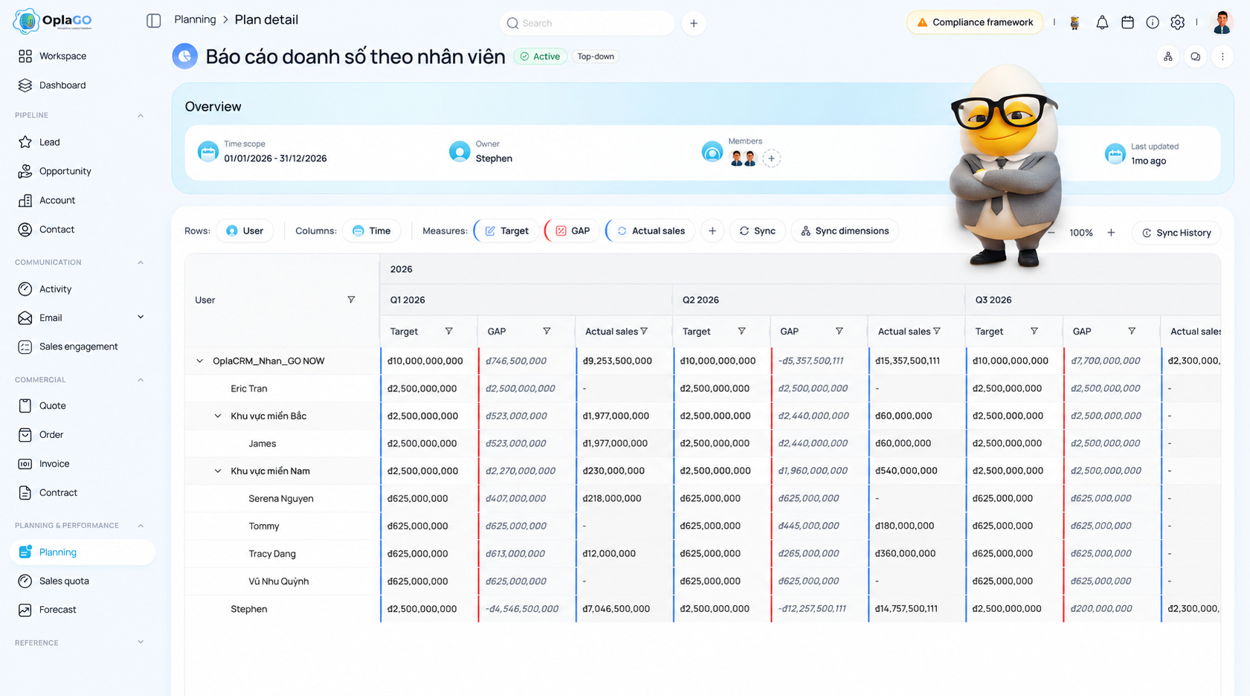The height and width of the screenshot is (696, 1250).
Task: Expand the Email submenu
Action: 141,318
